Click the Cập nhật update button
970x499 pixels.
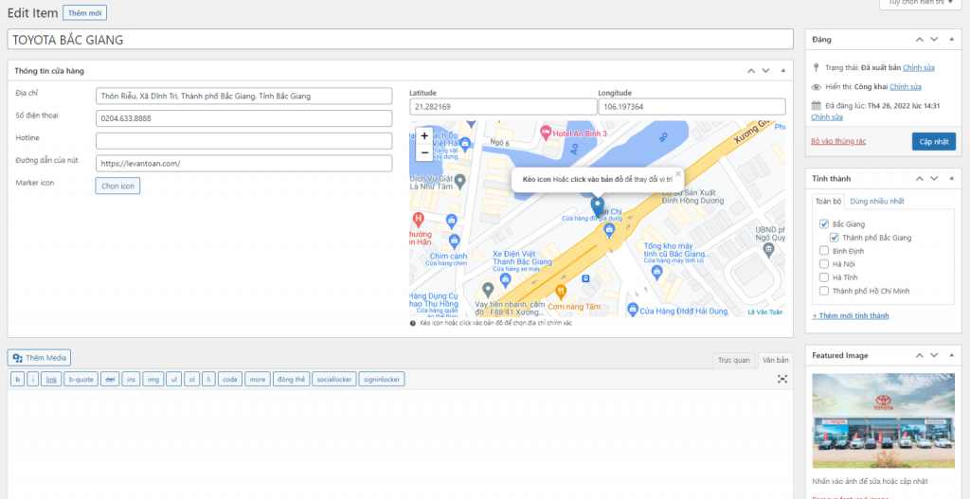click(x=933, y=141)
